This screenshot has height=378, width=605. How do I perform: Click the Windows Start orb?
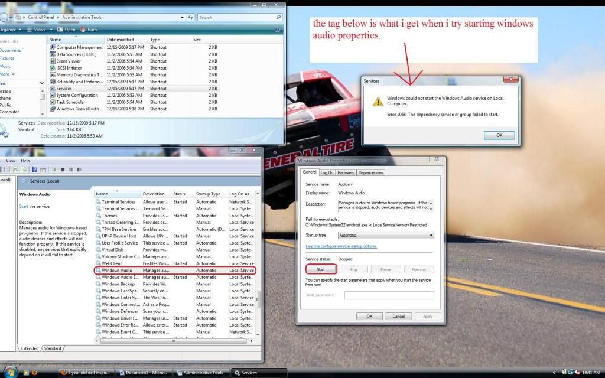coord(11,372)
